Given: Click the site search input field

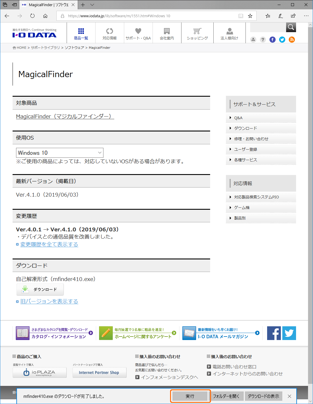Looking at the screenshot, I should (268, 27).
